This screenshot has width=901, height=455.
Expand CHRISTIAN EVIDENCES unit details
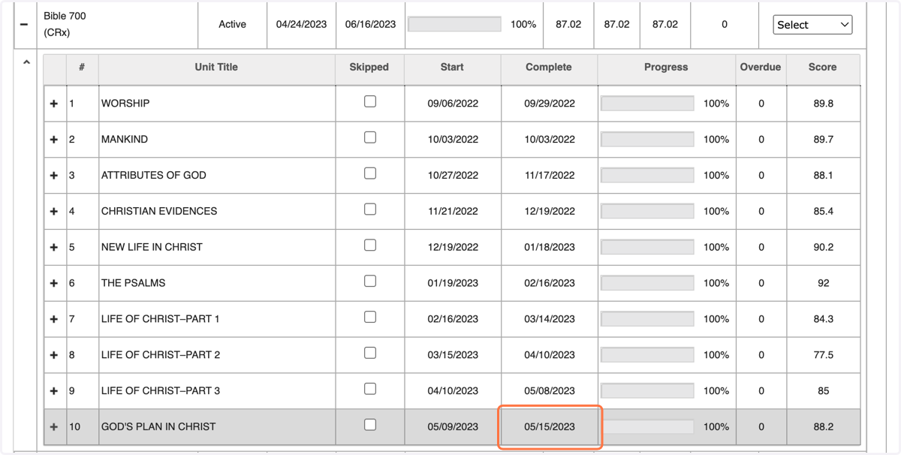pos(54,212)
